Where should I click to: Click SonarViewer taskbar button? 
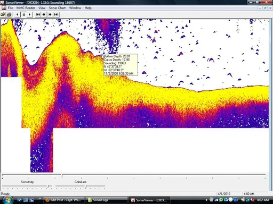[x=149, y=200]
